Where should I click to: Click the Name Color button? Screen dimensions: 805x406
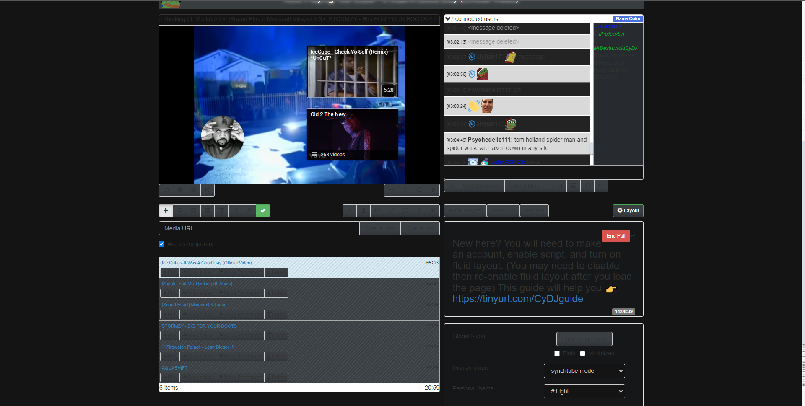coord(628,19)
